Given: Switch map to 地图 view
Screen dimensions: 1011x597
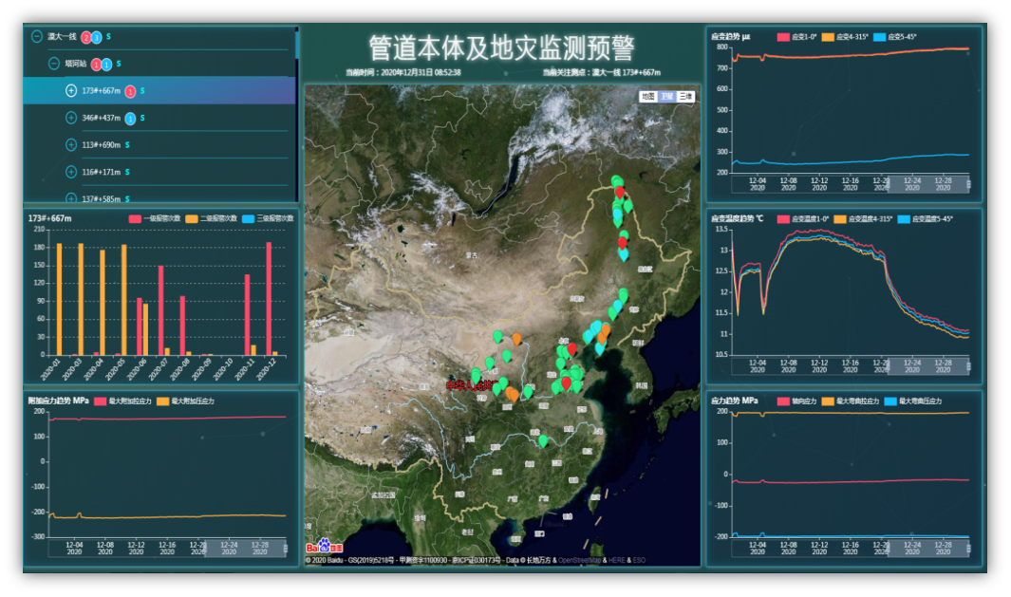Looking at the screenshot, I should click(647, 97).
